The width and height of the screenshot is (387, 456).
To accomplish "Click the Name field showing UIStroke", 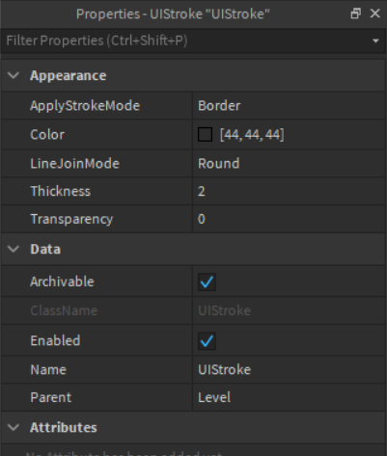I will [x=289, y=369].
